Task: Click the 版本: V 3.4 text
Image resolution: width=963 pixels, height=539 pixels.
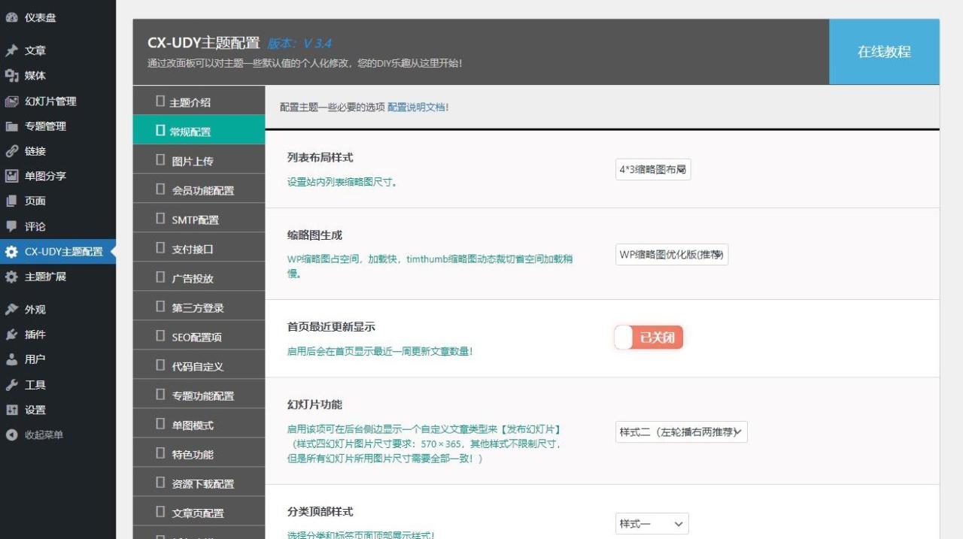Action: tap(299, 44)
